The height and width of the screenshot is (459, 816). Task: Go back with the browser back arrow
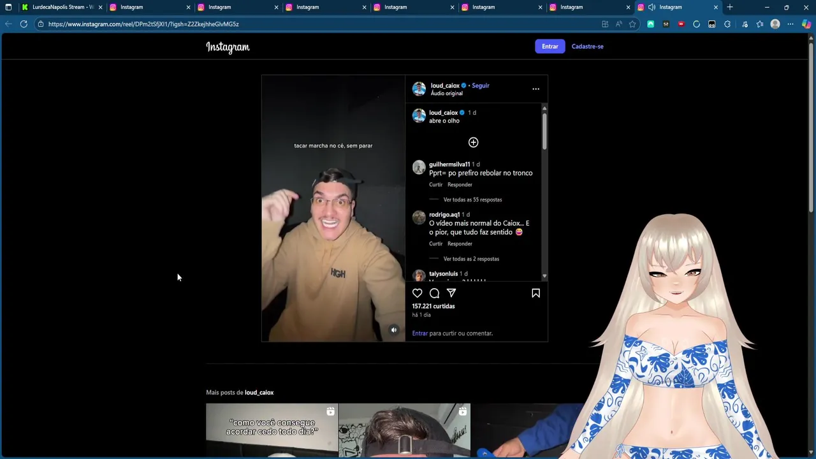click(x=8, y=24)
